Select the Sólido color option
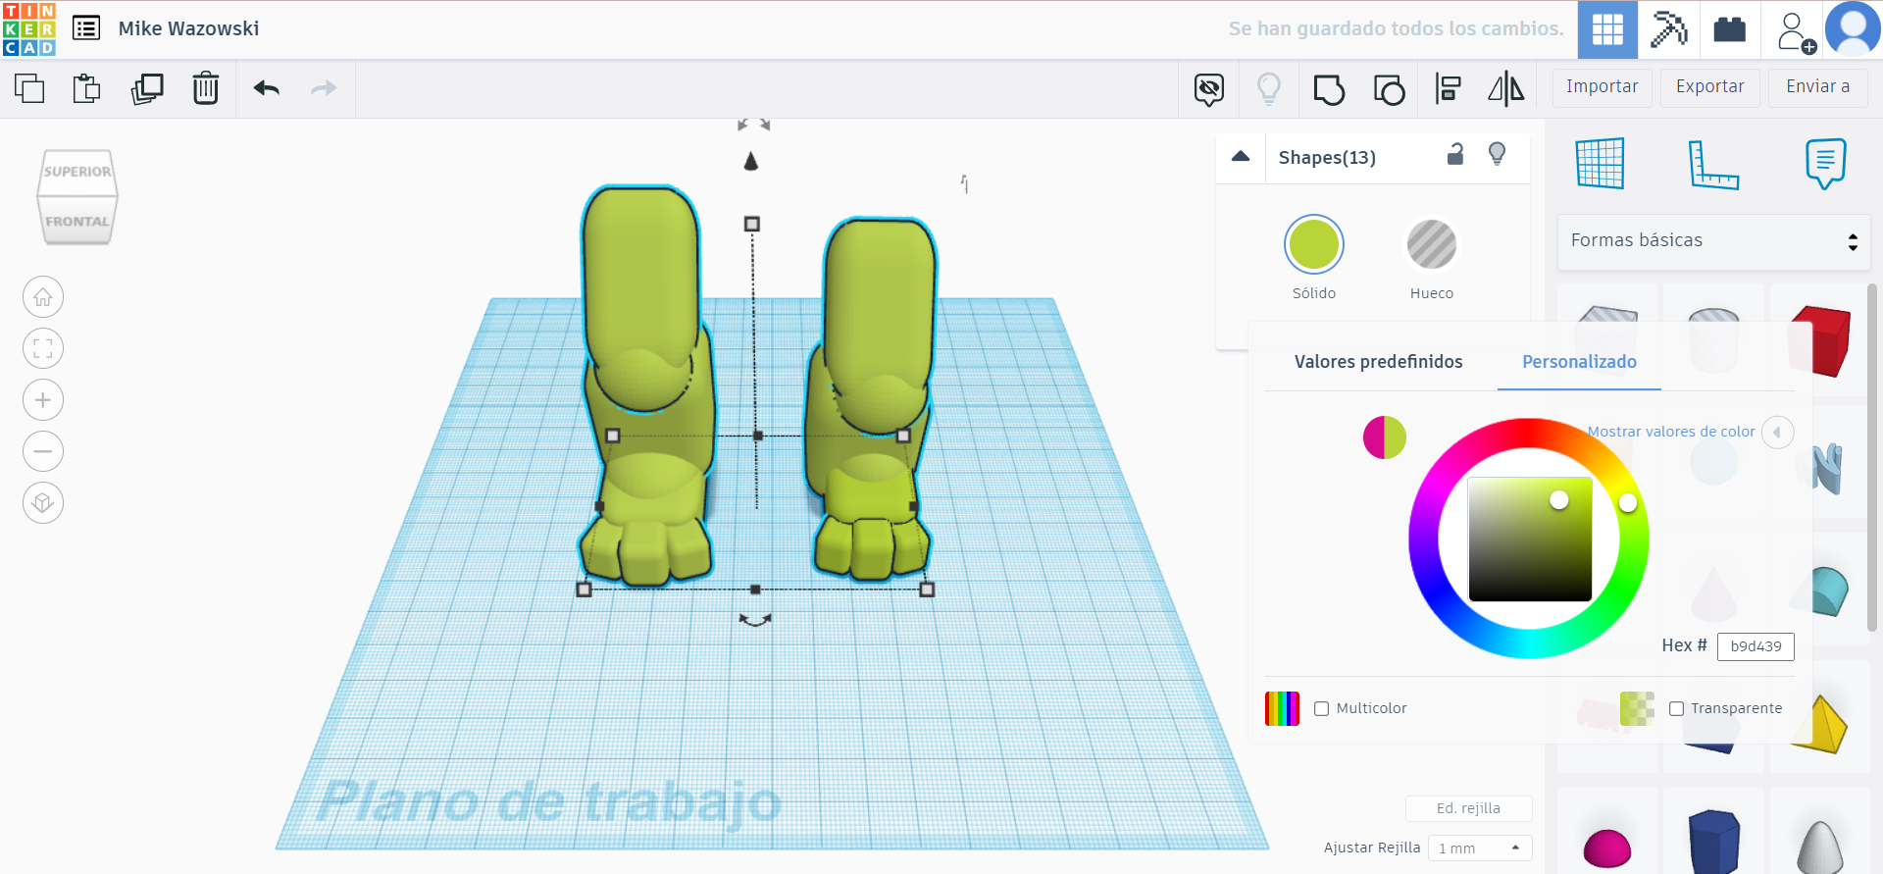Viewport: 1883px width, 874px height. tap(1314, 245)
